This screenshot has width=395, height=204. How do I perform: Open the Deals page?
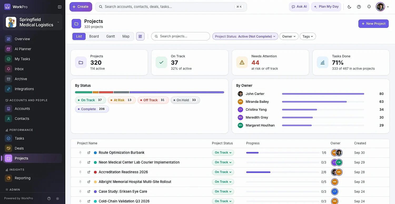[33, 148]
